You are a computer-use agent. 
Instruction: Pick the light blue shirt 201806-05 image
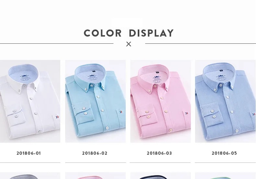(x=225, y=101)
